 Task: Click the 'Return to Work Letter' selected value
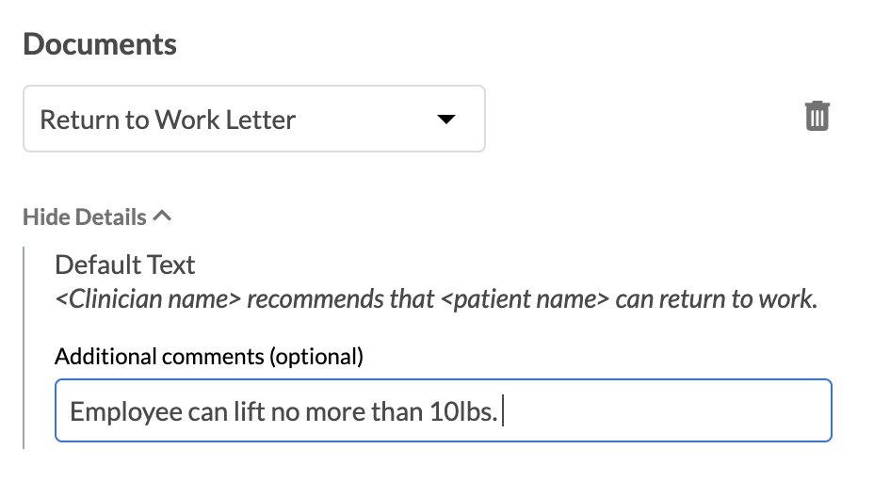click(x=168, y=120)
